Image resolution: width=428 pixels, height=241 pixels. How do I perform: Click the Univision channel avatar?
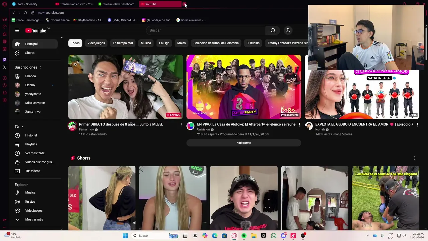190,126
